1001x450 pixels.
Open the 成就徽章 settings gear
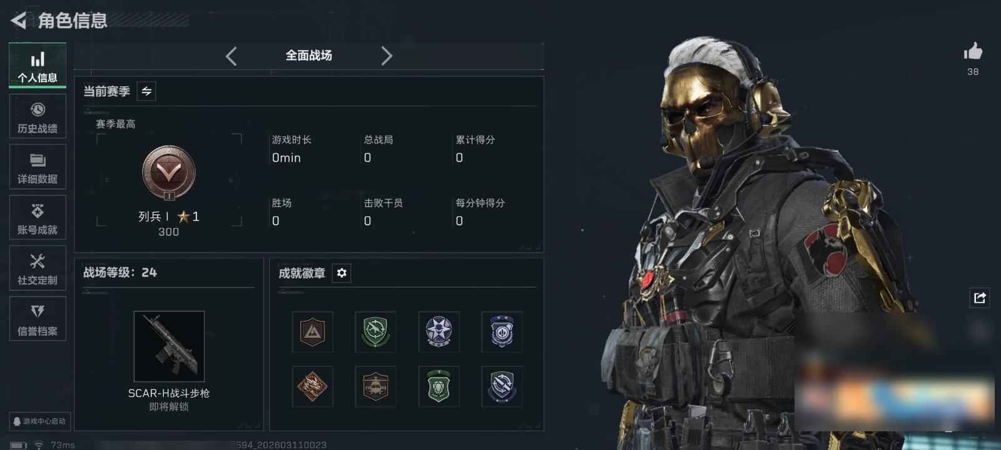pos(342,273)
